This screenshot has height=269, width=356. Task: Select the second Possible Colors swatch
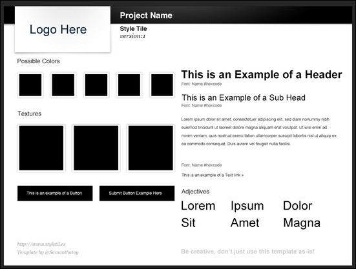point(63,85)
